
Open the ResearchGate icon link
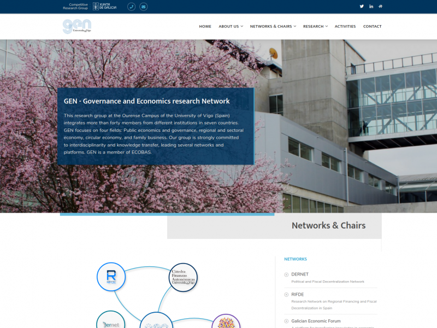point(380,7)
